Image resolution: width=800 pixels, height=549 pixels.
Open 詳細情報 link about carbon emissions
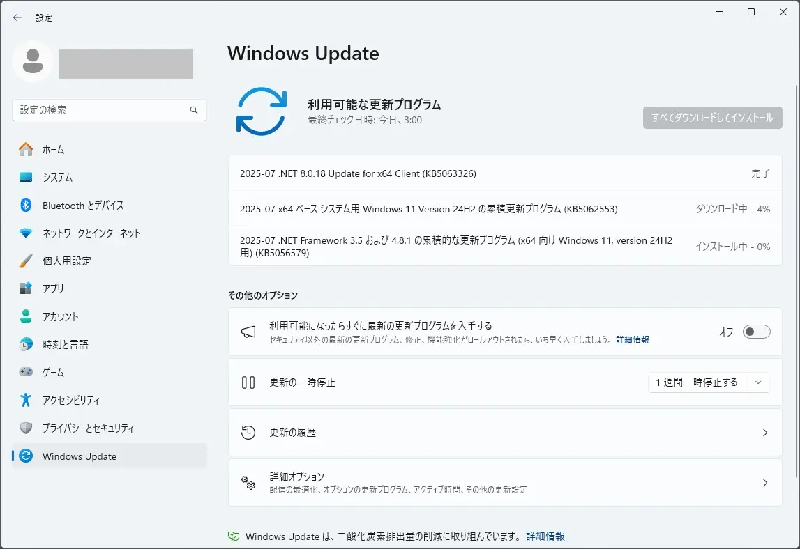[x=545, y=536]
